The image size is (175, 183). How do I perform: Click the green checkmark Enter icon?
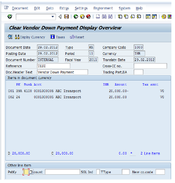point(10,17)
